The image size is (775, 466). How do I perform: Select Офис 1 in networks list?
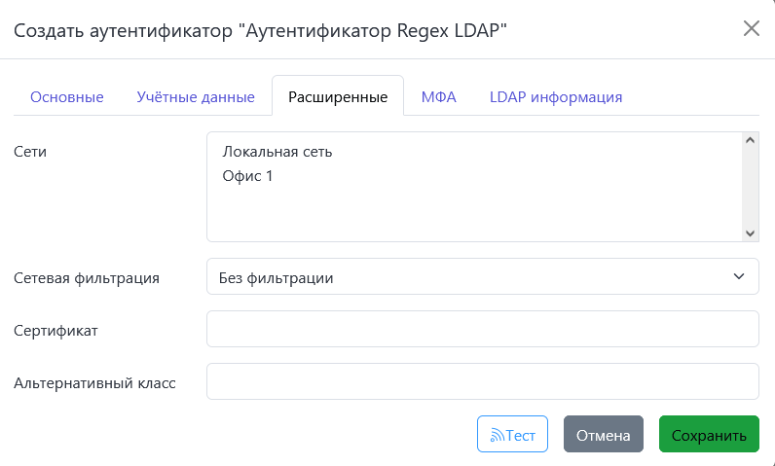pos(247,176)
